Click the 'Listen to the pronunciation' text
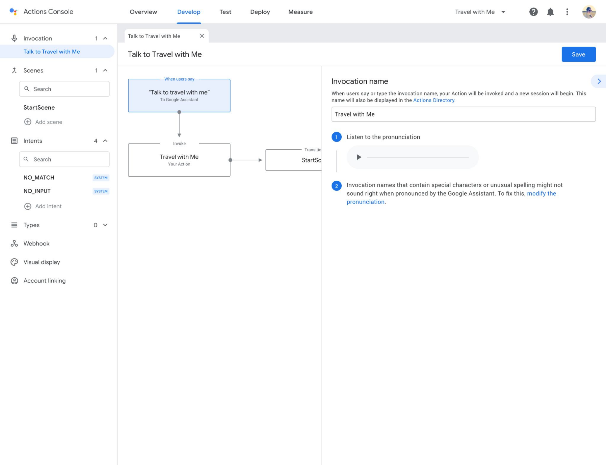 pyautogui.click(x=383, y=137)
